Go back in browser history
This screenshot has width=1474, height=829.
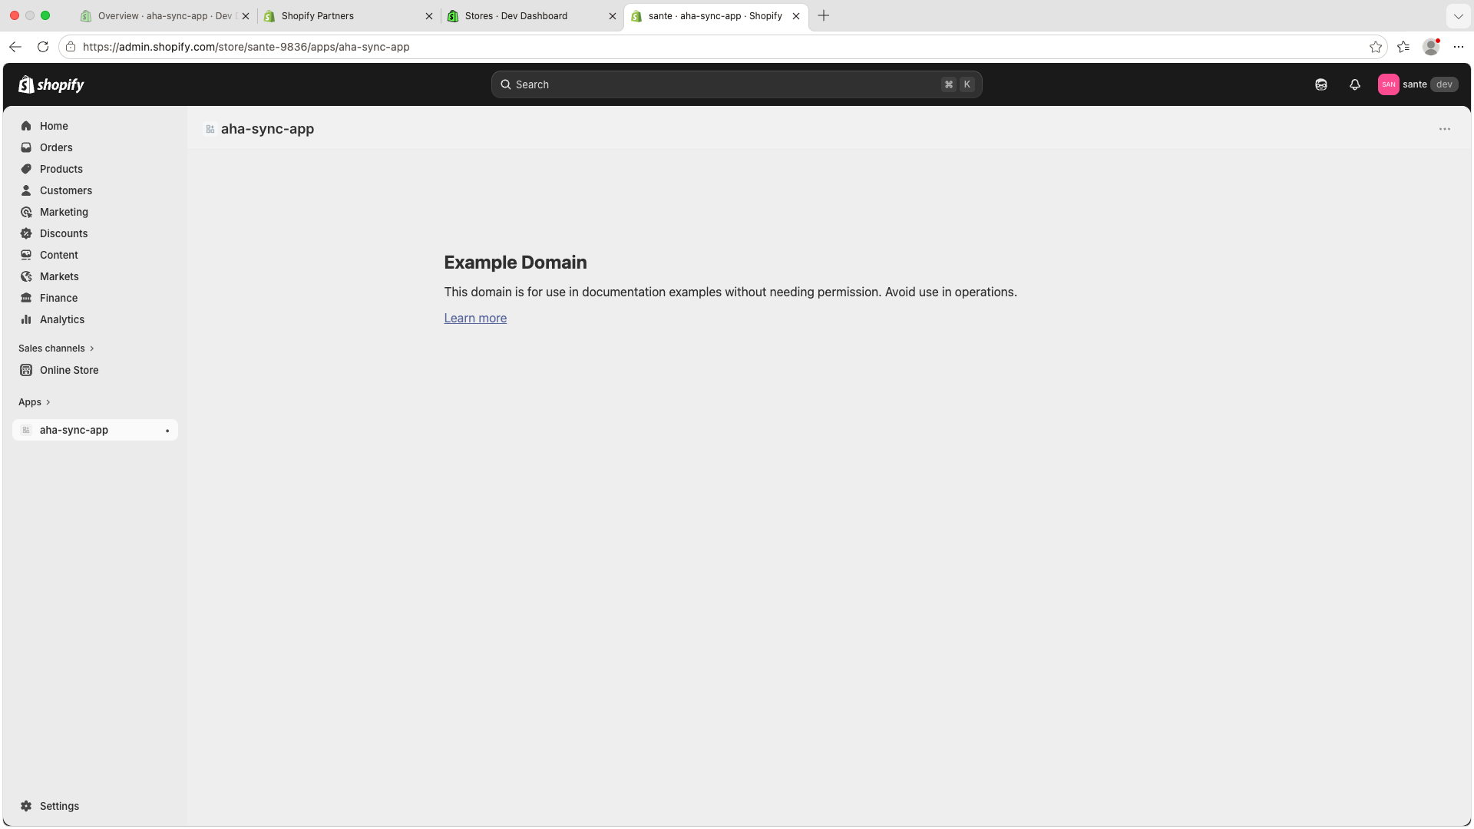[15, 47]
